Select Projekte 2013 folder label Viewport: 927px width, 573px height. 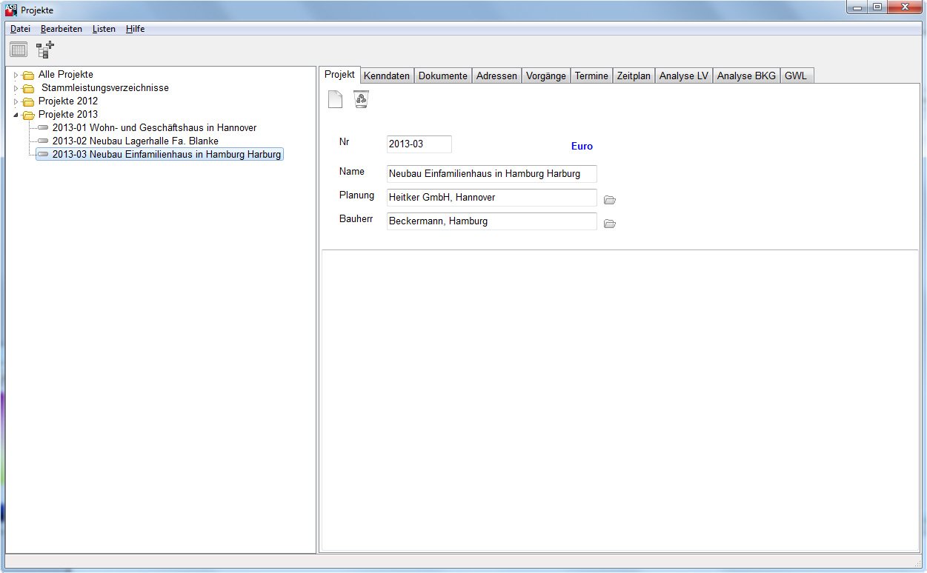(x=68, y=115)
